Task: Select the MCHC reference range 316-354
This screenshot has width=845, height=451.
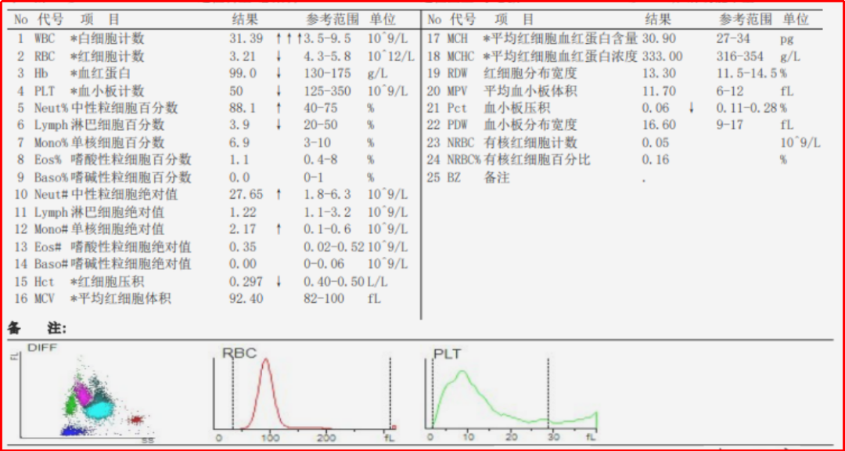Action: tap(740, 56)
